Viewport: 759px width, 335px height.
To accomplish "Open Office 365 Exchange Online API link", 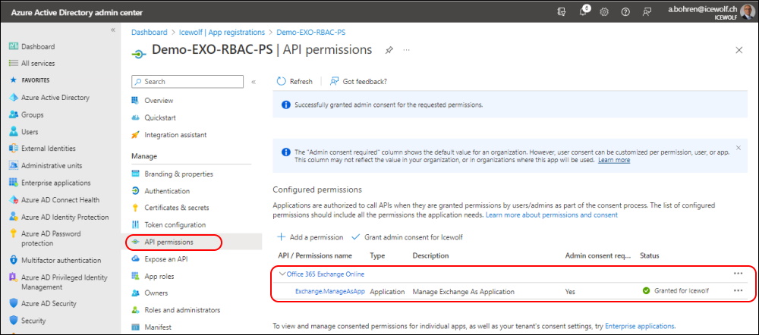I will pos(326,274).
